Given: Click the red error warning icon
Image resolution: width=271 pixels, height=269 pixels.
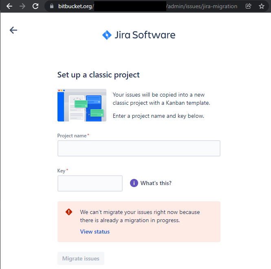Looking at the screenshot, I should point(69,212).
